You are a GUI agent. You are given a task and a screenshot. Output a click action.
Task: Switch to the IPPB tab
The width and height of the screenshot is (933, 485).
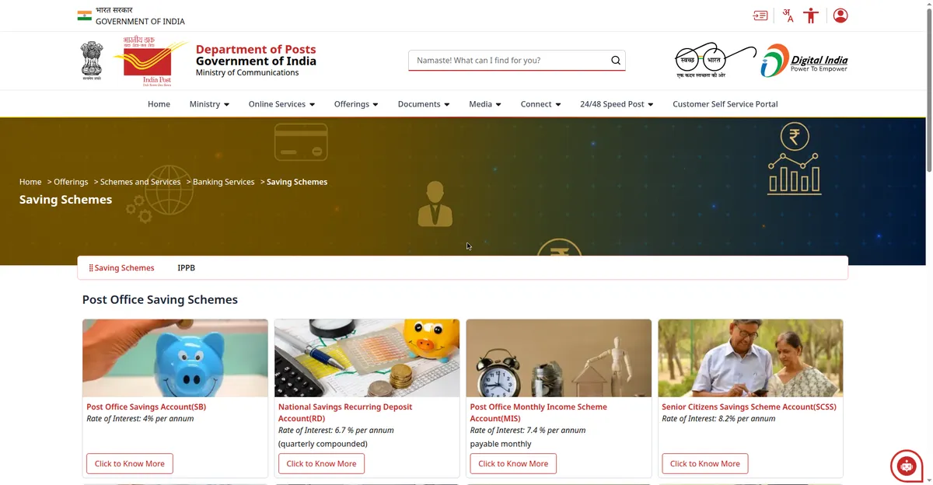click(186, 268)
